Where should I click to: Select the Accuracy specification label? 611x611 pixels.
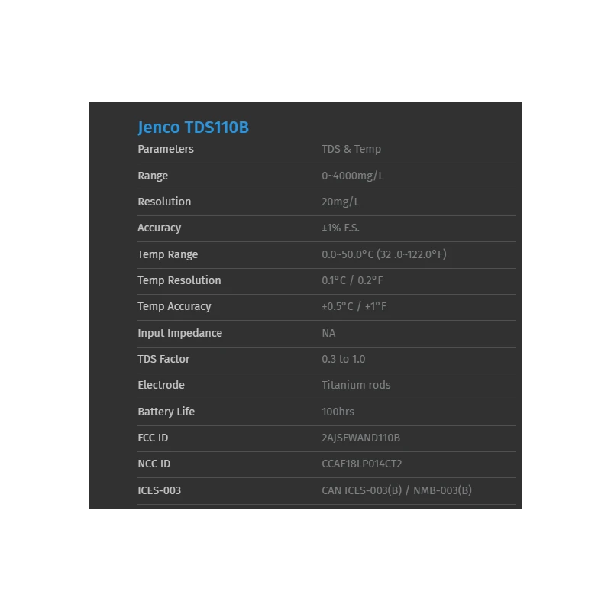pyautogui.click(x=160, y=228)
